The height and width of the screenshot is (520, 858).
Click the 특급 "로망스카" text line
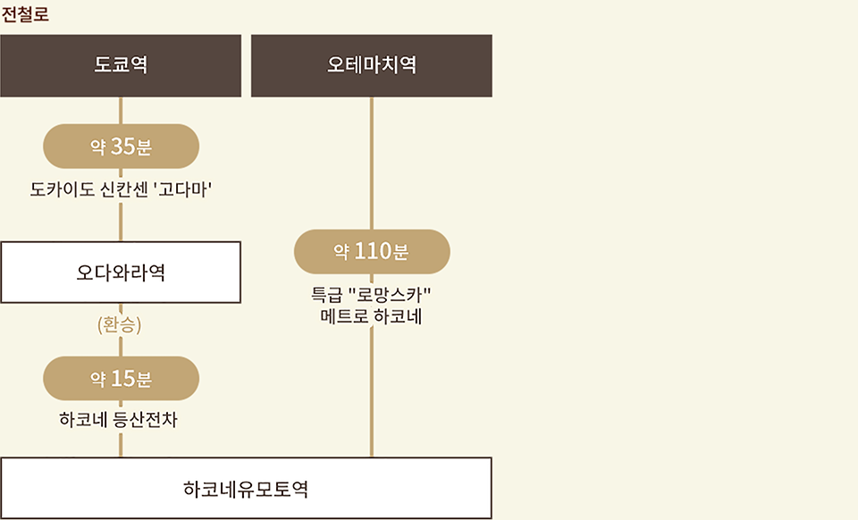(371, 295)
